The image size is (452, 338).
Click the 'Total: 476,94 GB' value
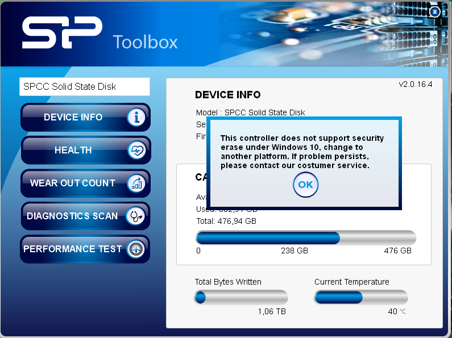point(226,221)
